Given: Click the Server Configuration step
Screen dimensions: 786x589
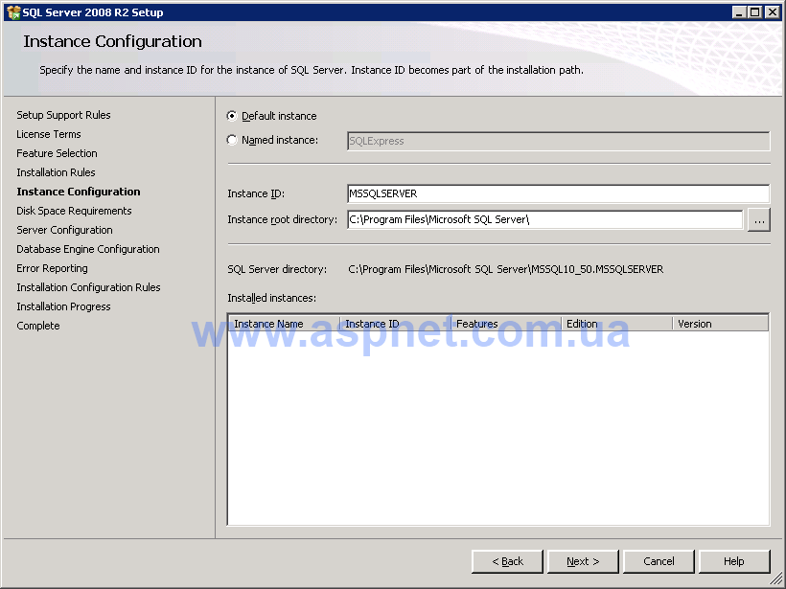Looking at the screenshot, I should [64, 230].
